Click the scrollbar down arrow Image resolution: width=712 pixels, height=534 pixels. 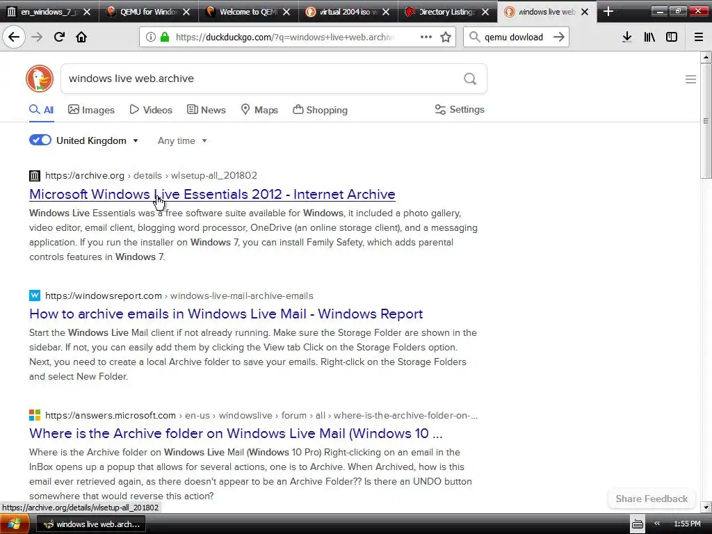click(705, 507)
